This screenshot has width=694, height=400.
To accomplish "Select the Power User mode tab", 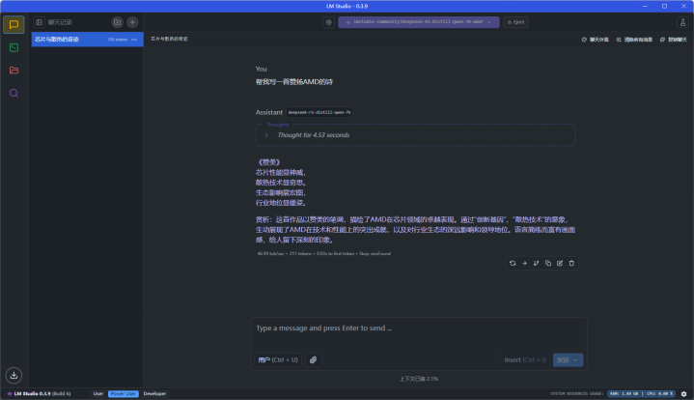I will click(123, 393).
